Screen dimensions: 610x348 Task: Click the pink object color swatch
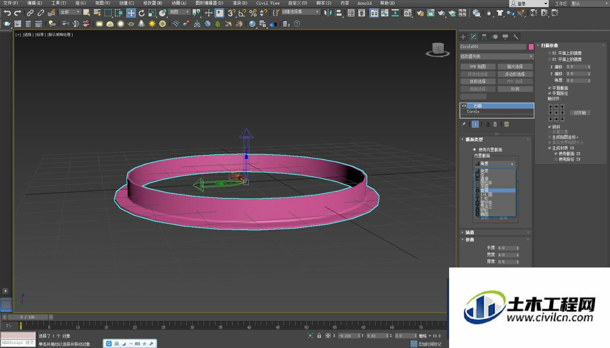(531, 47)
